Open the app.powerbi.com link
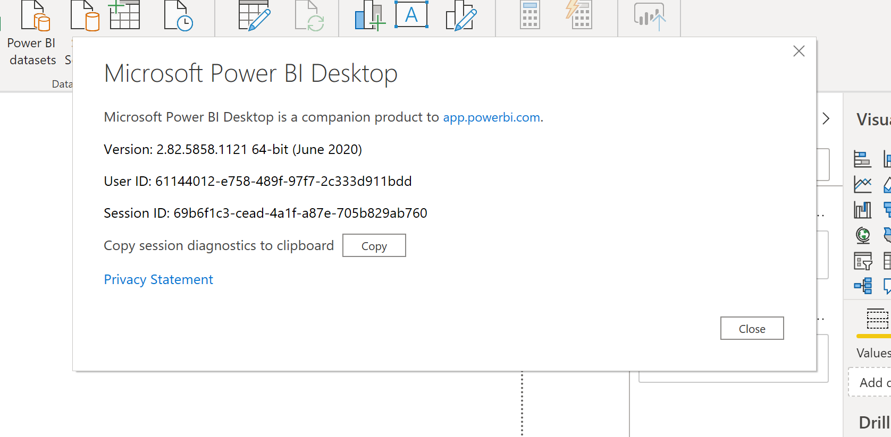The width and height of the screenshot is (891, 437). tap(491, 117)
